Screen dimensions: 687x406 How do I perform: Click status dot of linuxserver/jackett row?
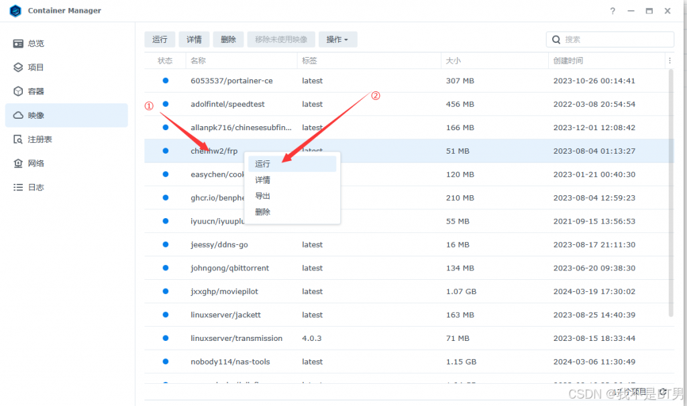(x=166, y=314)
